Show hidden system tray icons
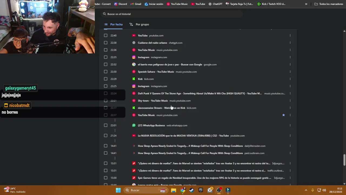Image resolution: width=346 pixels, height=195 pixels. click(x=306, y=190)
